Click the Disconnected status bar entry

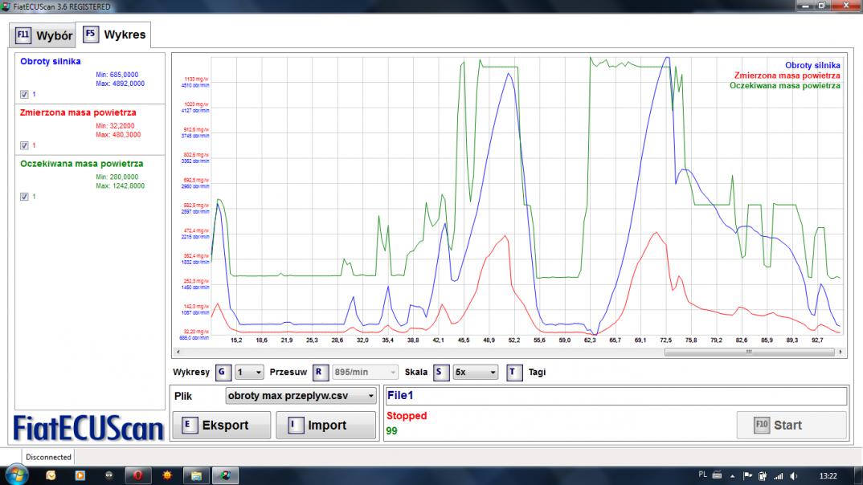click(x=48, y=457)
